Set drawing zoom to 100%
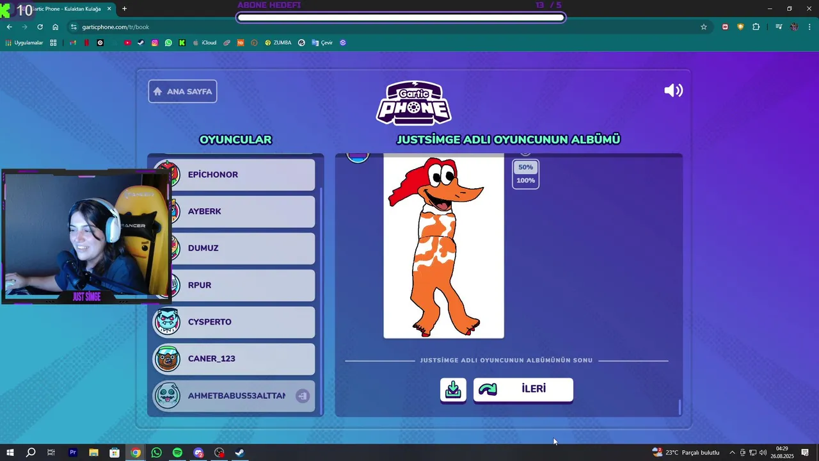 (x=525, y=180)
